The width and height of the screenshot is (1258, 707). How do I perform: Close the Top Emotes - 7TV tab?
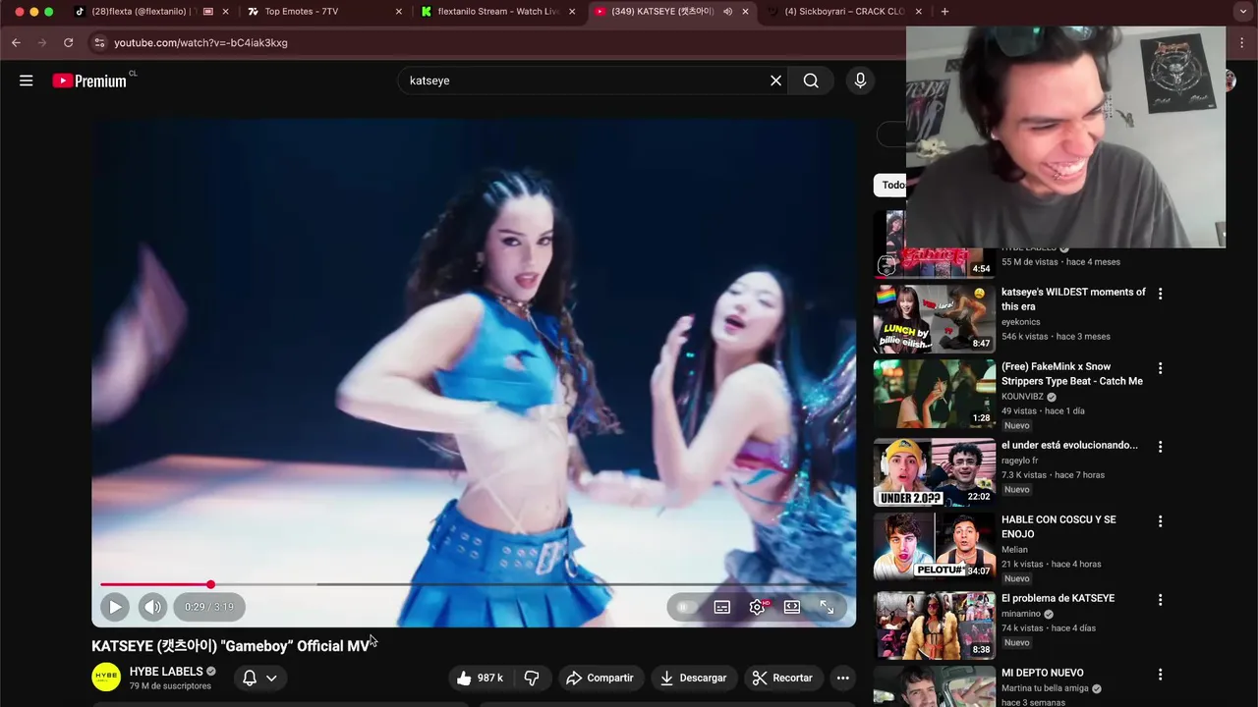(398, 12)
